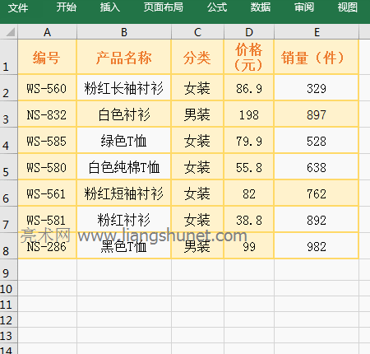Viewport: 370px width, 354px height.
Task: Click the 产品名称 header cell
Action: coord(124,57)
